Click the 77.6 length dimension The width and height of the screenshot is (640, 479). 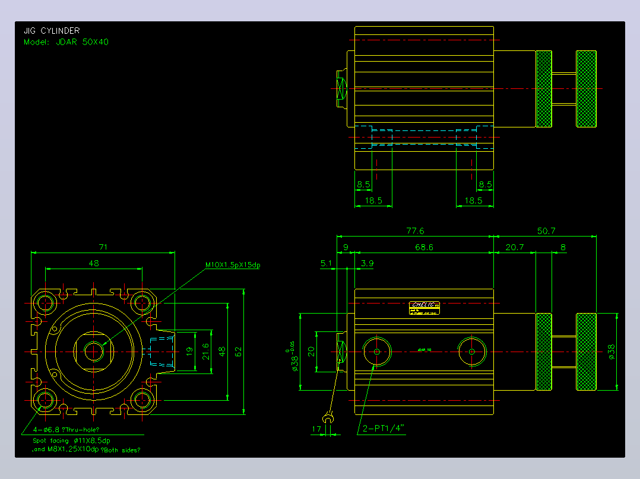click(415, 231)
